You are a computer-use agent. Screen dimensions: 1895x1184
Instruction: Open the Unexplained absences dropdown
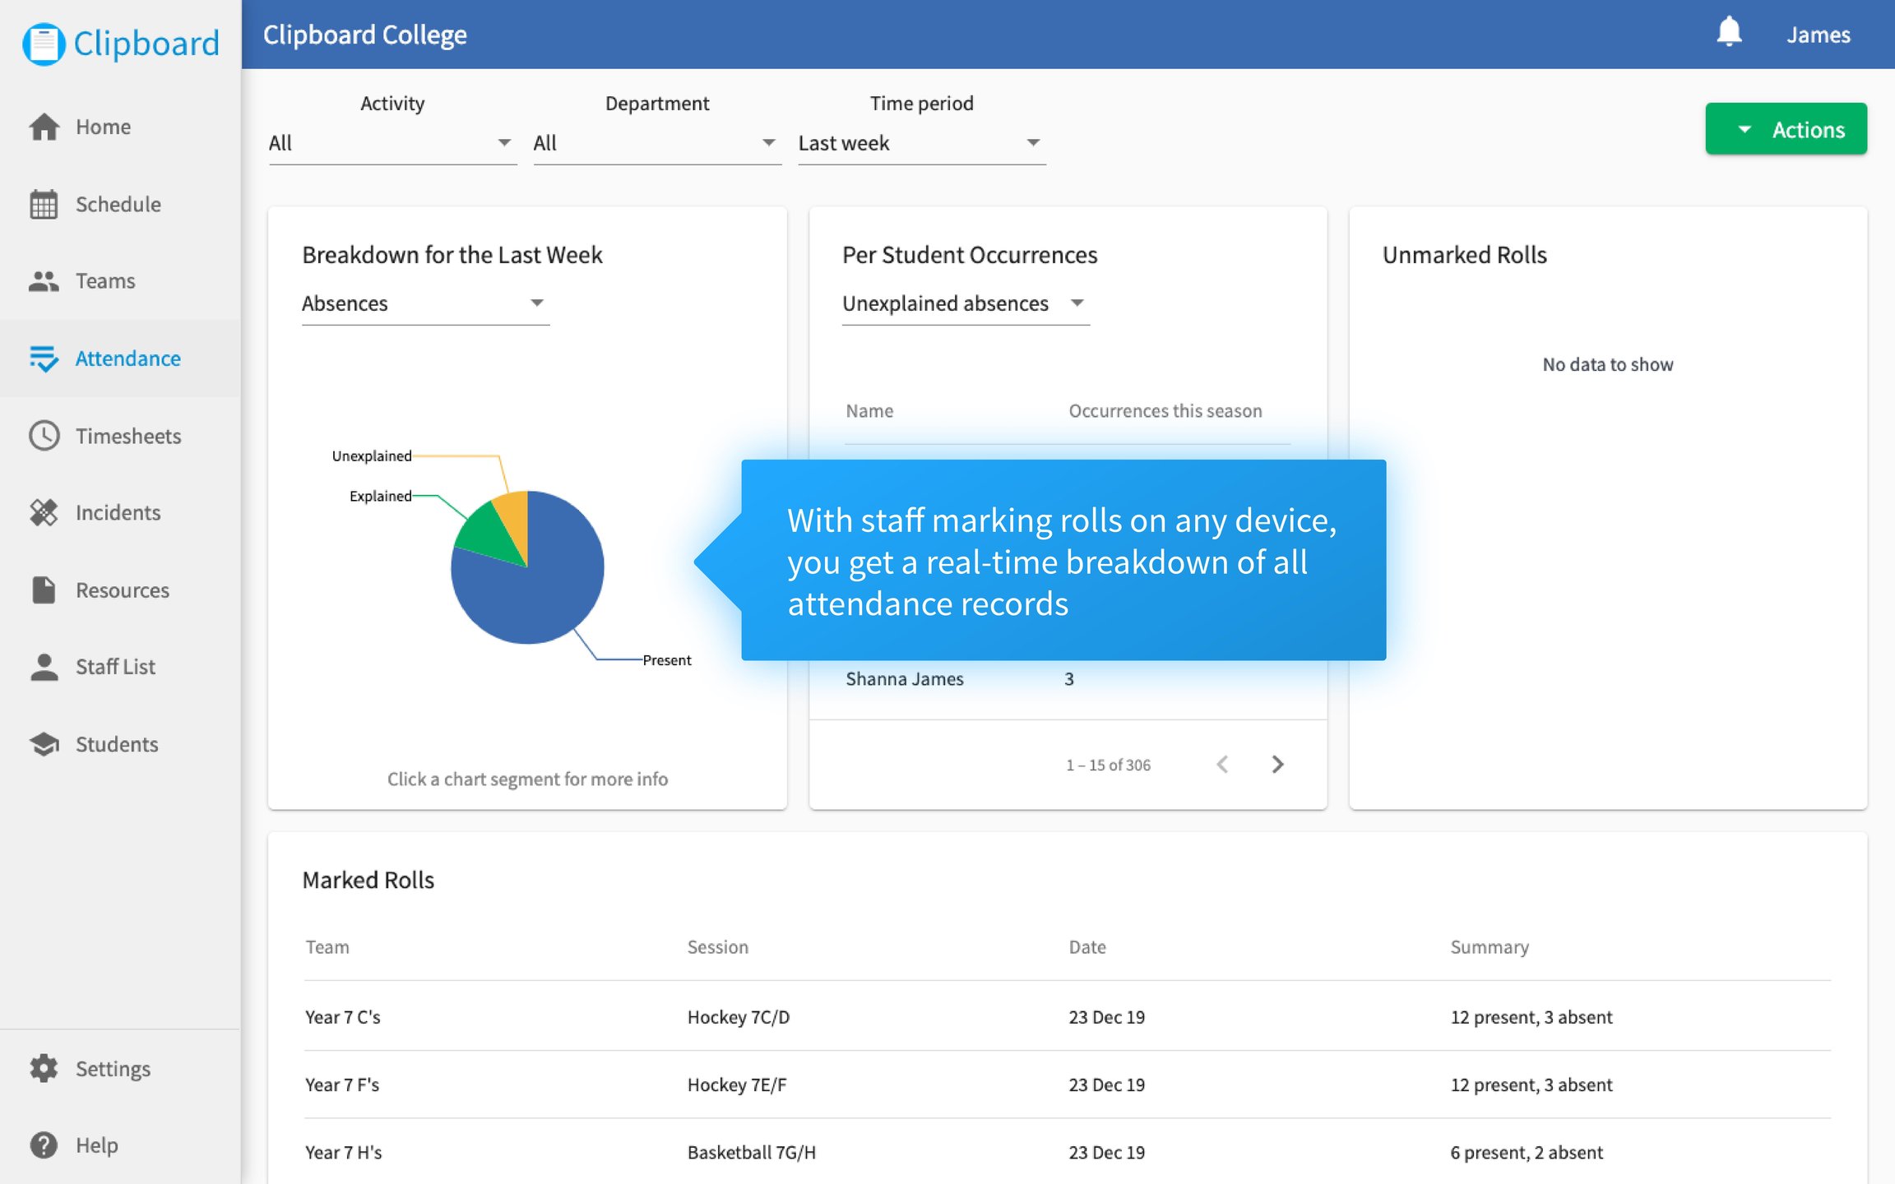point(965,303)
